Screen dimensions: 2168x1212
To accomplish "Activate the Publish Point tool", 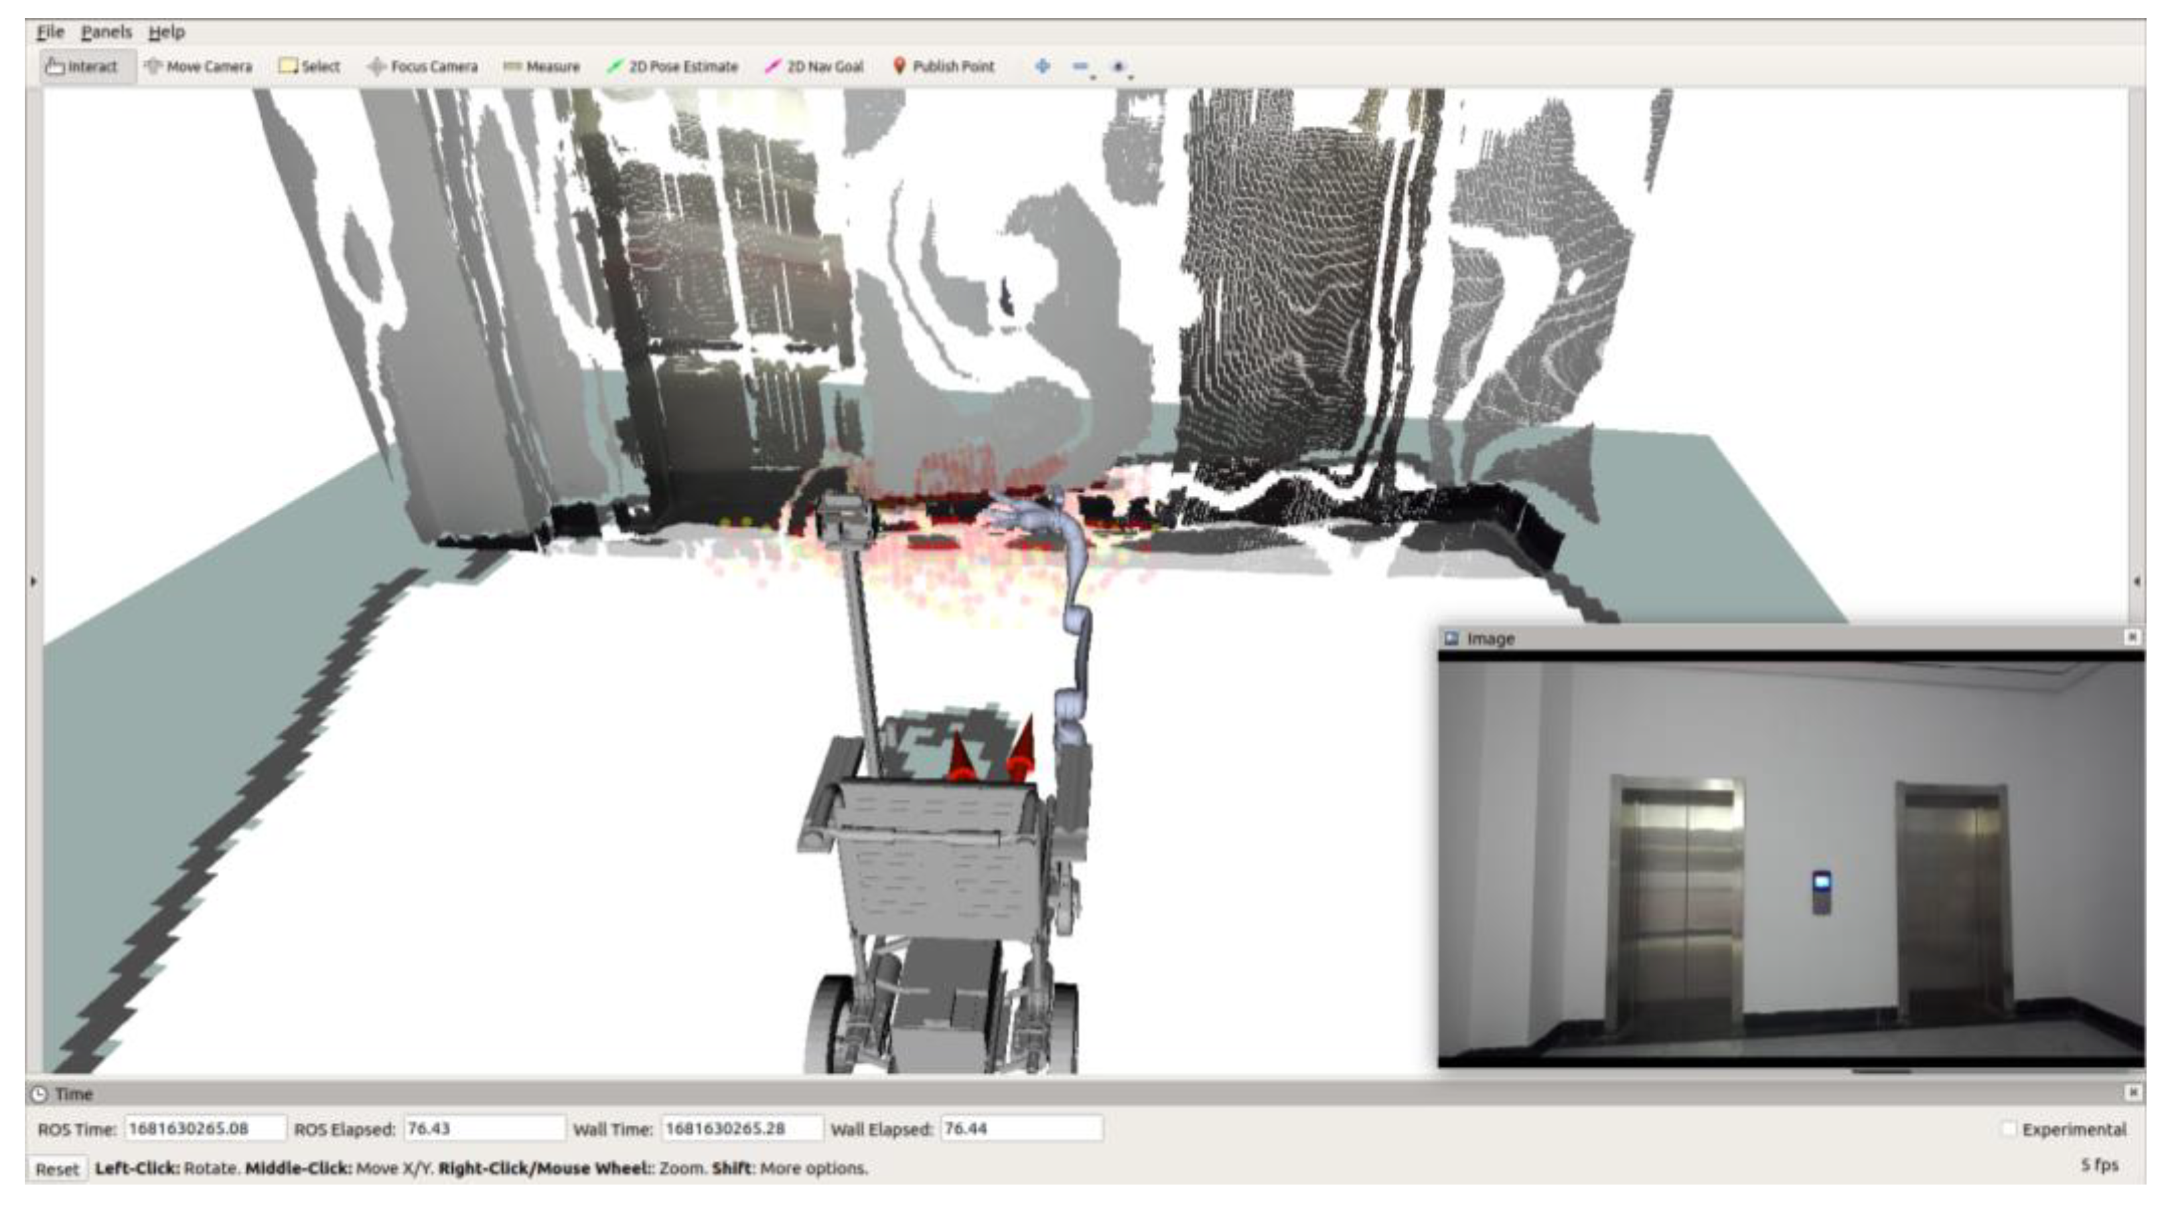I will 944,66.
